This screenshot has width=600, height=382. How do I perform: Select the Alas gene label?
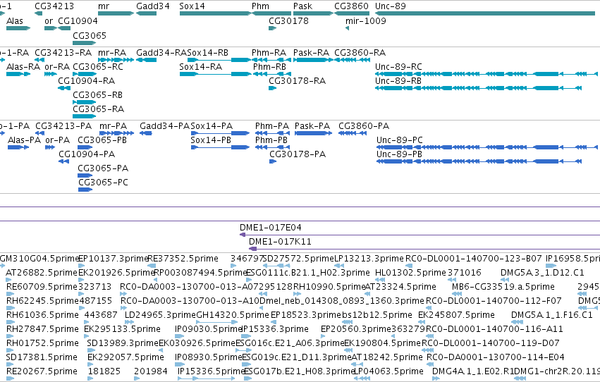click(x=15, y=20)
